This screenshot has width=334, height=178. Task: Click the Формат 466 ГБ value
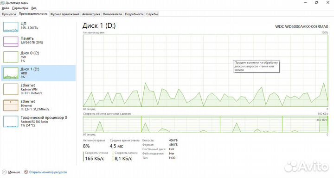tap(173, 145)
